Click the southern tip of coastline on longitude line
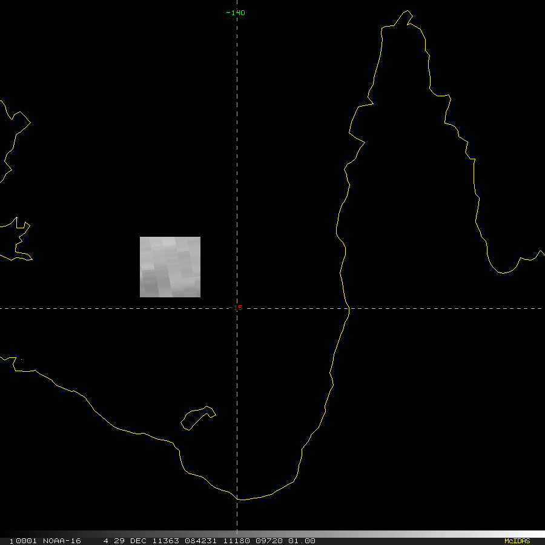The width and height of the screenshot is (545, 545). pyautogui.click(x=237, y=499)
